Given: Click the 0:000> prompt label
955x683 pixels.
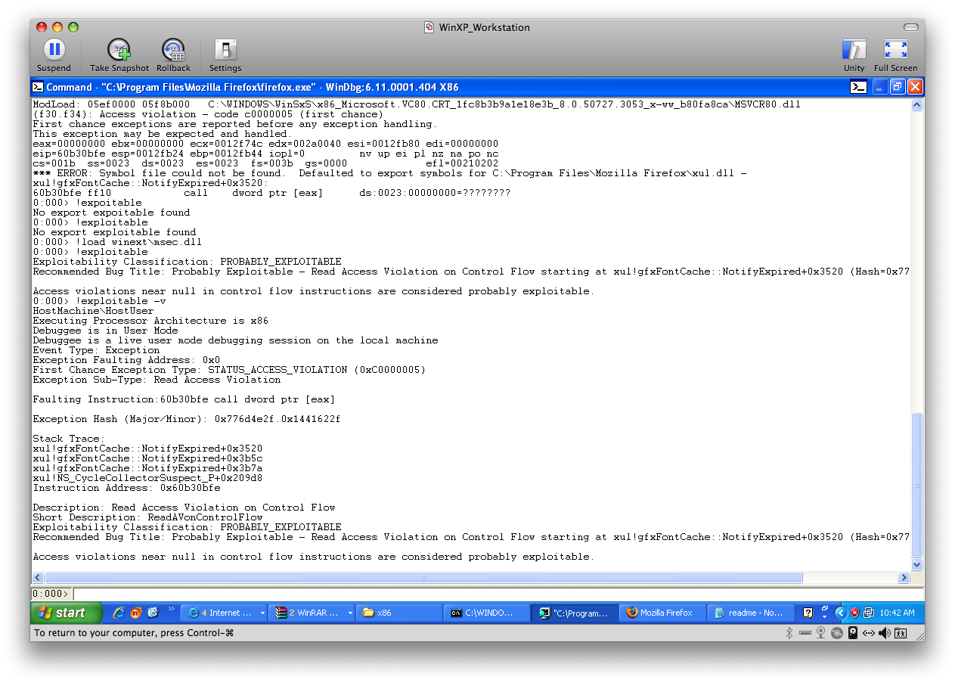Looking at the screenshot, I should [x=51, y=594].
